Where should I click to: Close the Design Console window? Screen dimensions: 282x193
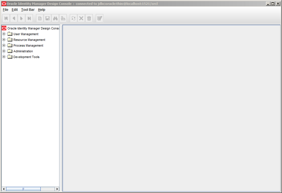click(x=278, y=4)
